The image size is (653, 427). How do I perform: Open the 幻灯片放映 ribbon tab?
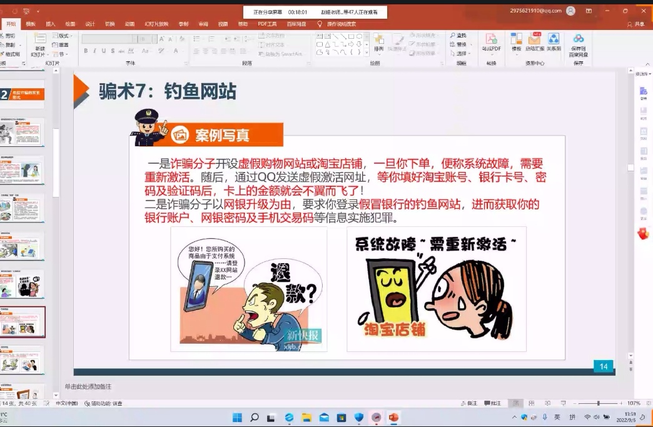(x=156, y=24)
